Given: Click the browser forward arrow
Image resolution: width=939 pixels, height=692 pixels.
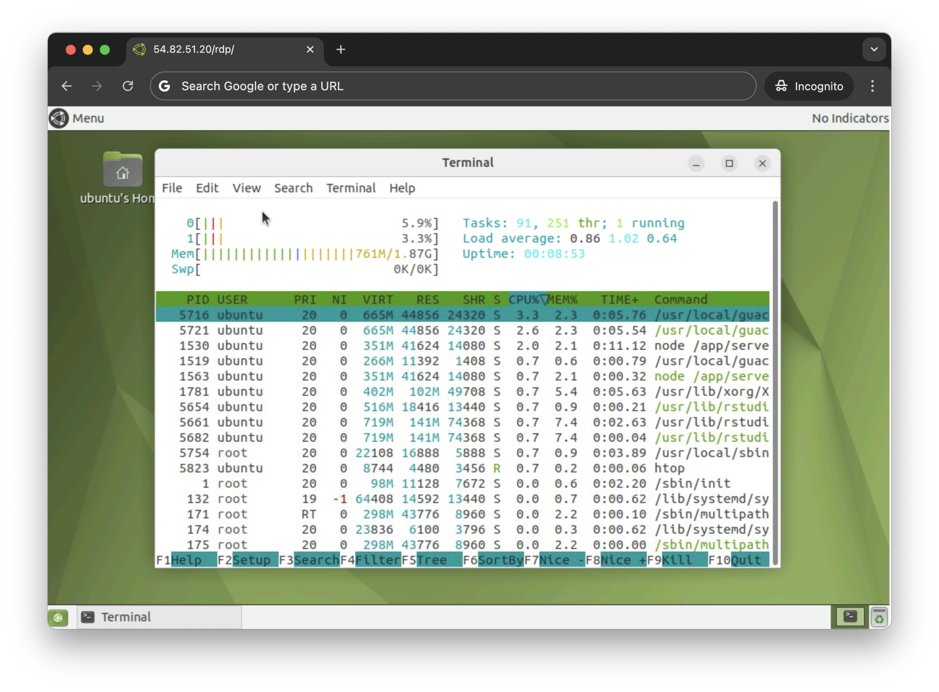Looking at the screenshot, I should point(97,86).
